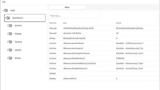The width and height of the screenshot is (160, 90).
Task: Select the SResourceArchiveList key
Action: click(73, 48)
